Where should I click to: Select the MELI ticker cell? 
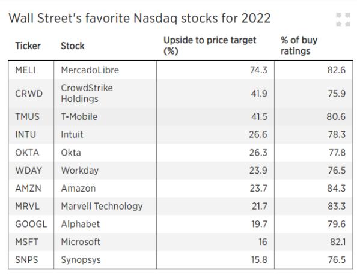(x=25, y=70)
